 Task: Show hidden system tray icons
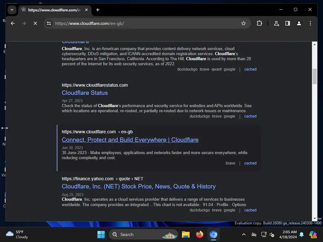(244, 234)
